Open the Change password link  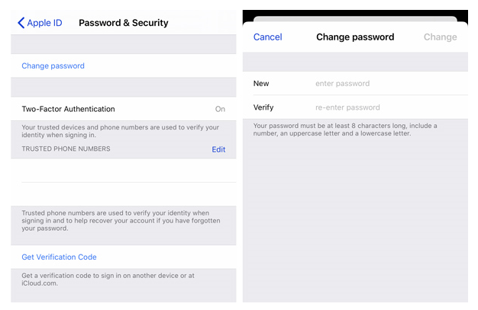pos(53,66)
